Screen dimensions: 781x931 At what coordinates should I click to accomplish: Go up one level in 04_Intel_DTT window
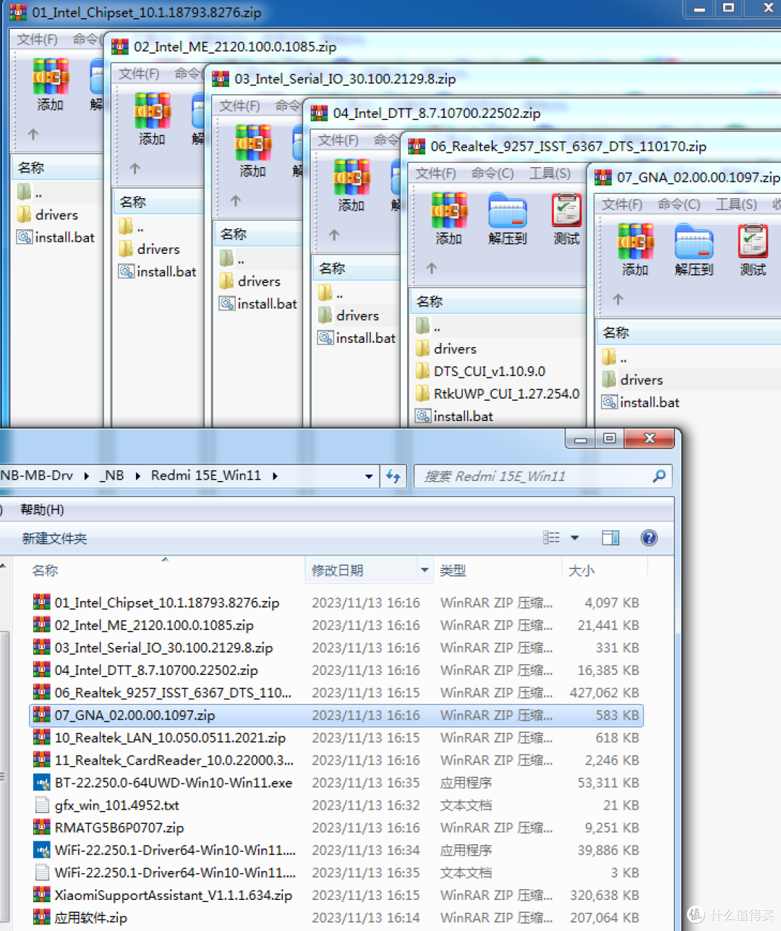[334, 235]
